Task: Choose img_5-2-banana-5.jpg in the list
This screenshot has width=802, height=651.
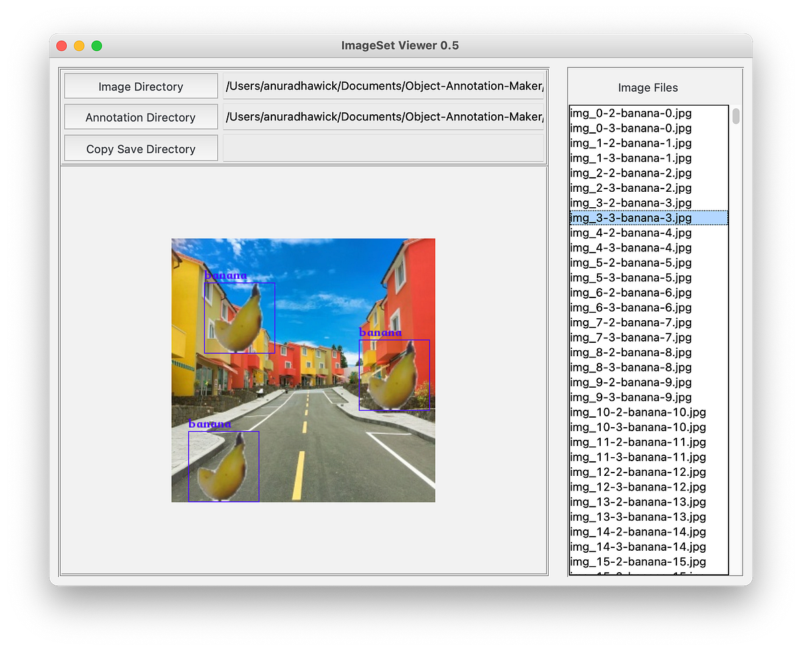Action: 630,263
